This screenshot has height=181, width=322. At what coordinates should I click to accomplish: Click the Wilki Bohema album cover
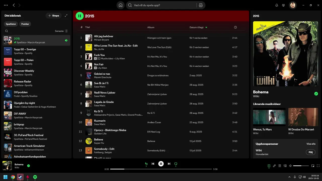tap(286, 54)
